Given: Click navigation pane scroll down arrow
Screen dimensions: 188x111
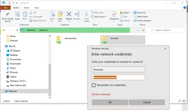Looking at the screenshot, I should pyautogui.click(x=50, y=97).
